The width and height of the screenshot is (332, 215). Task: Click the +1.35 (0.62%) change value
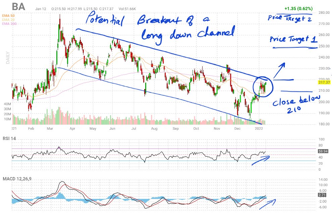(298, 8)
